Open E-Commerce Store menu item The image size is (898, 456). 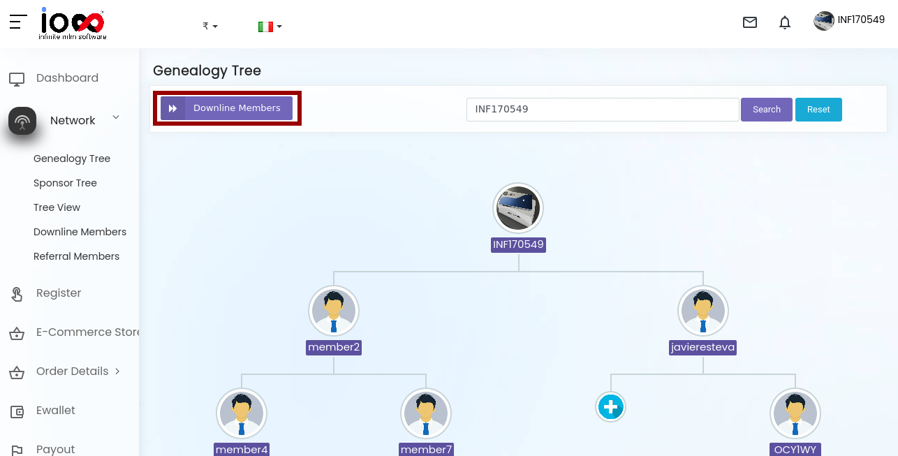click(88, 332)
